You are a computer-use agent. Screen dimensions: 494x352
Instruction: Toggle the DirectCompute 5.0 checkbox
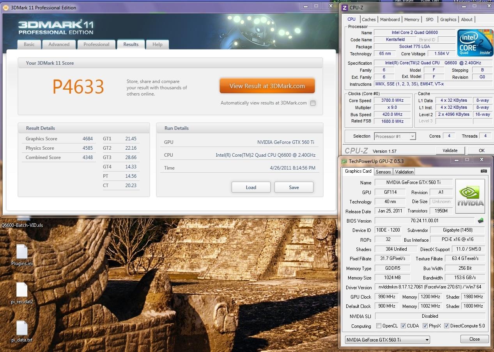click(446, 326)
